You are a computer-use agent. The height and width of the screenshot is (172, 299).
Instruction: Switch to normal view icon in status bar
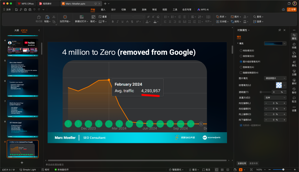click(216, 170)
